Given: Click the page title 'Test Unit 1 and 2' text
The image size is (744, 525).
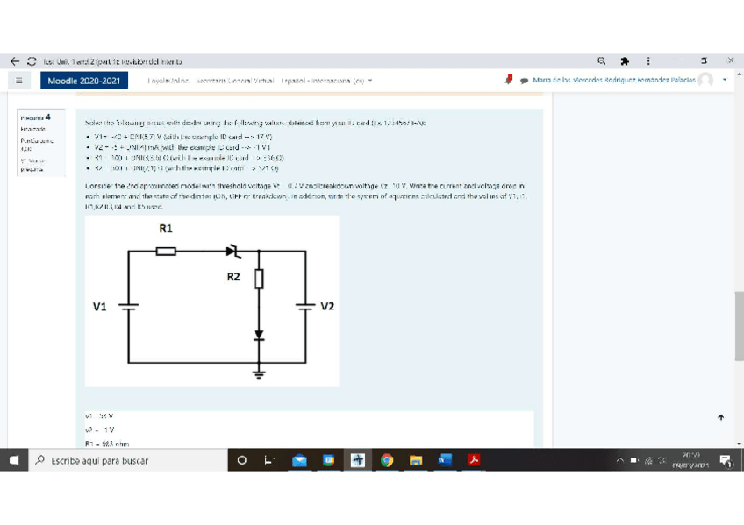Looking at the screenshot, I should [x=112, y=61].
